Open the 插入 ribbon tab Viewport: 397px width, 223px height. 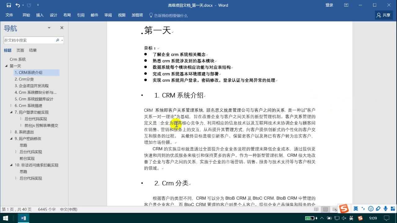pyautogui.click(x=40, y=15)
